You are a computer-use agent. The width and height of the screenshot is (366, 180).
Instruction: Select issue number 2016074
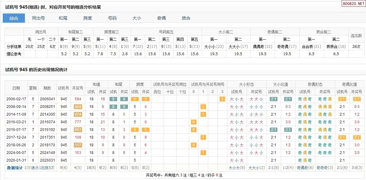click(x=47, y=122)
